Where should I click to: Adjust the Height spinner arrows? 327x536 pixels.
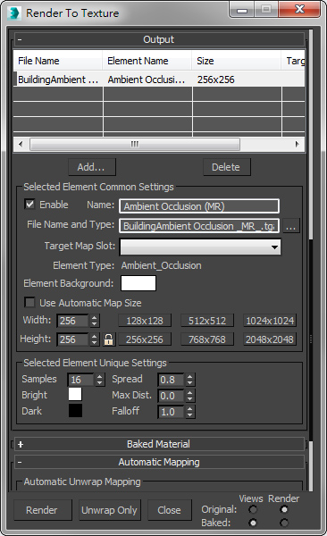click(x=95, y=339)
